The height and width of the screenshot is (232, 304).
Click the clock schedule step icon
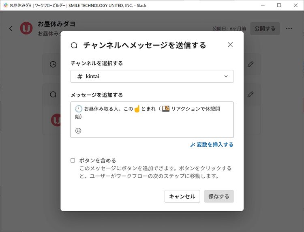click(53, 64)
